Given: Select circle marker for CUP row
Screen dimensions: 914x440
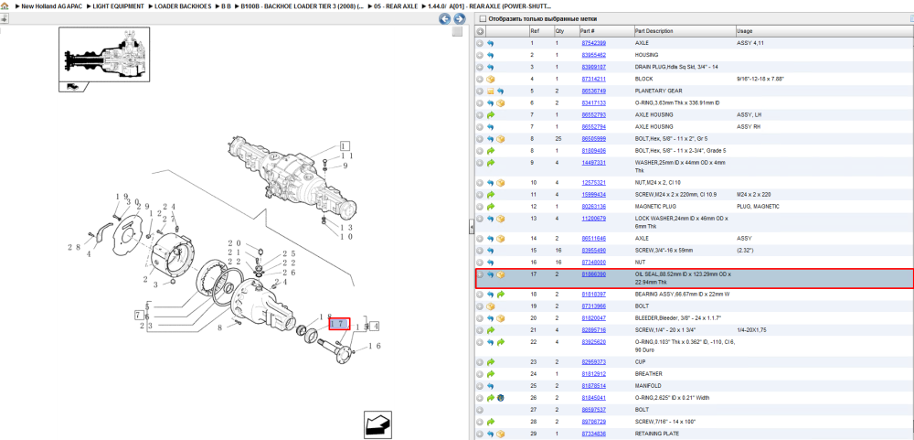Looking at the screenshot, I should tap(480, 362).
